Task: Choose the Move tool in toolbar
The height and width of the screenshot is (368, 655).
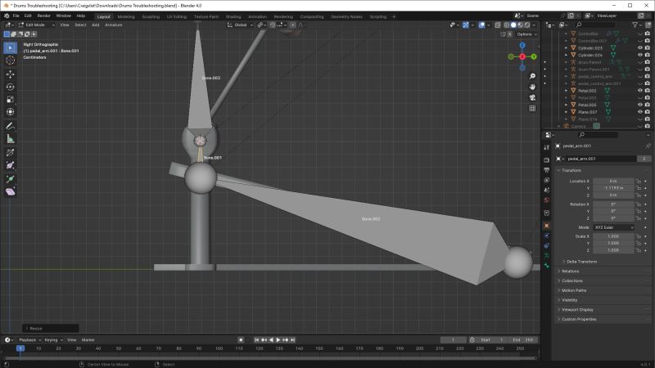Action: coord(11,74)
